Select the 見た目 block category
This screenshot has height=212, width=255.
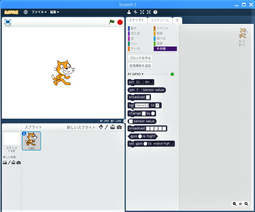tap(134, 33)
